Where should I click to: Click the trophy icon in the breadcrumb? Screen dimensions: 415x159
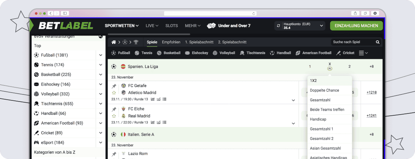tap(136, 42)
